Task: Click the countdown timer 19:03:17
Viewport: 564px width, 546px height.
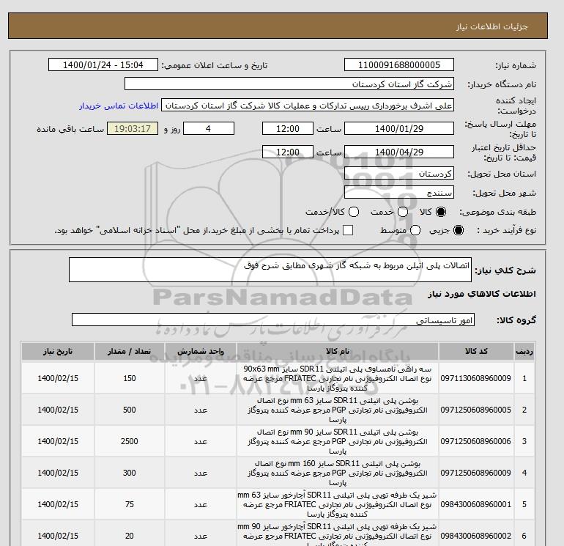Action: pyautogui.click(x=133, y=128)
